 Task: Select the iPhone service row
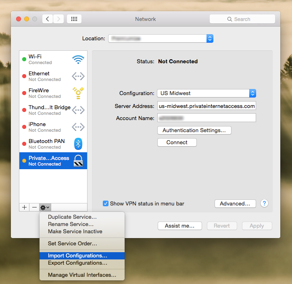click(x=53, y=127)
